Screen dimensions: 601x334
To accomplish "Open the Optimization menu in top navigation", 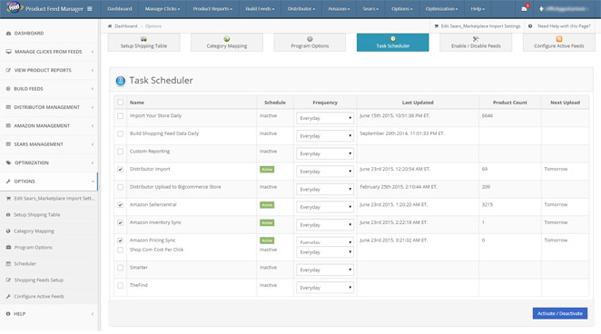I will click(x=441, y=9).
